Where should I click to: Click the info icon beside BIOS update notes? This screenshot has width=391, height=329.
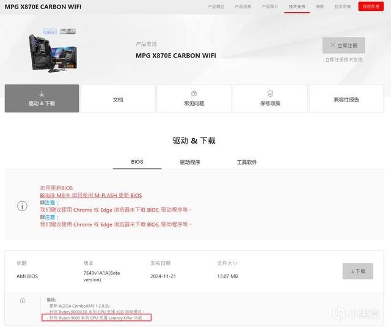coord(22,206)
